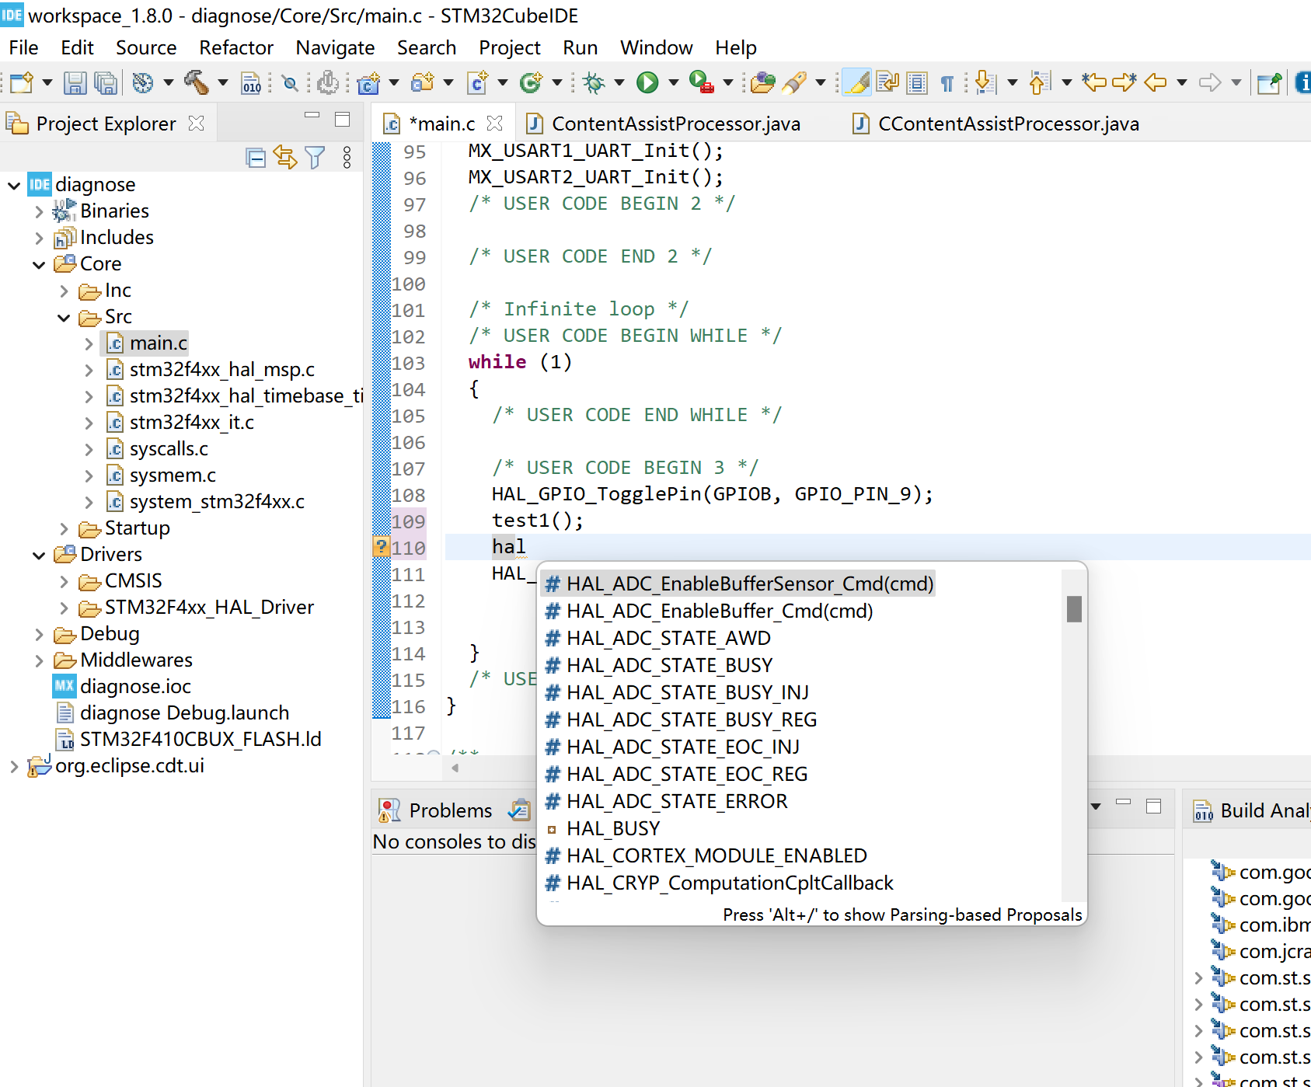
Task: Collapse All in Project Explorer
Action: click(x=256, y=158)
